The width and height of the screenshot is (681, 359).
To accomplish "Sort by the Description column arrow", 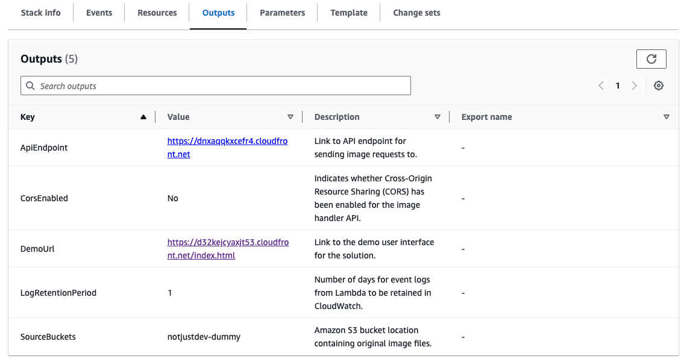I will coord(437,117).
